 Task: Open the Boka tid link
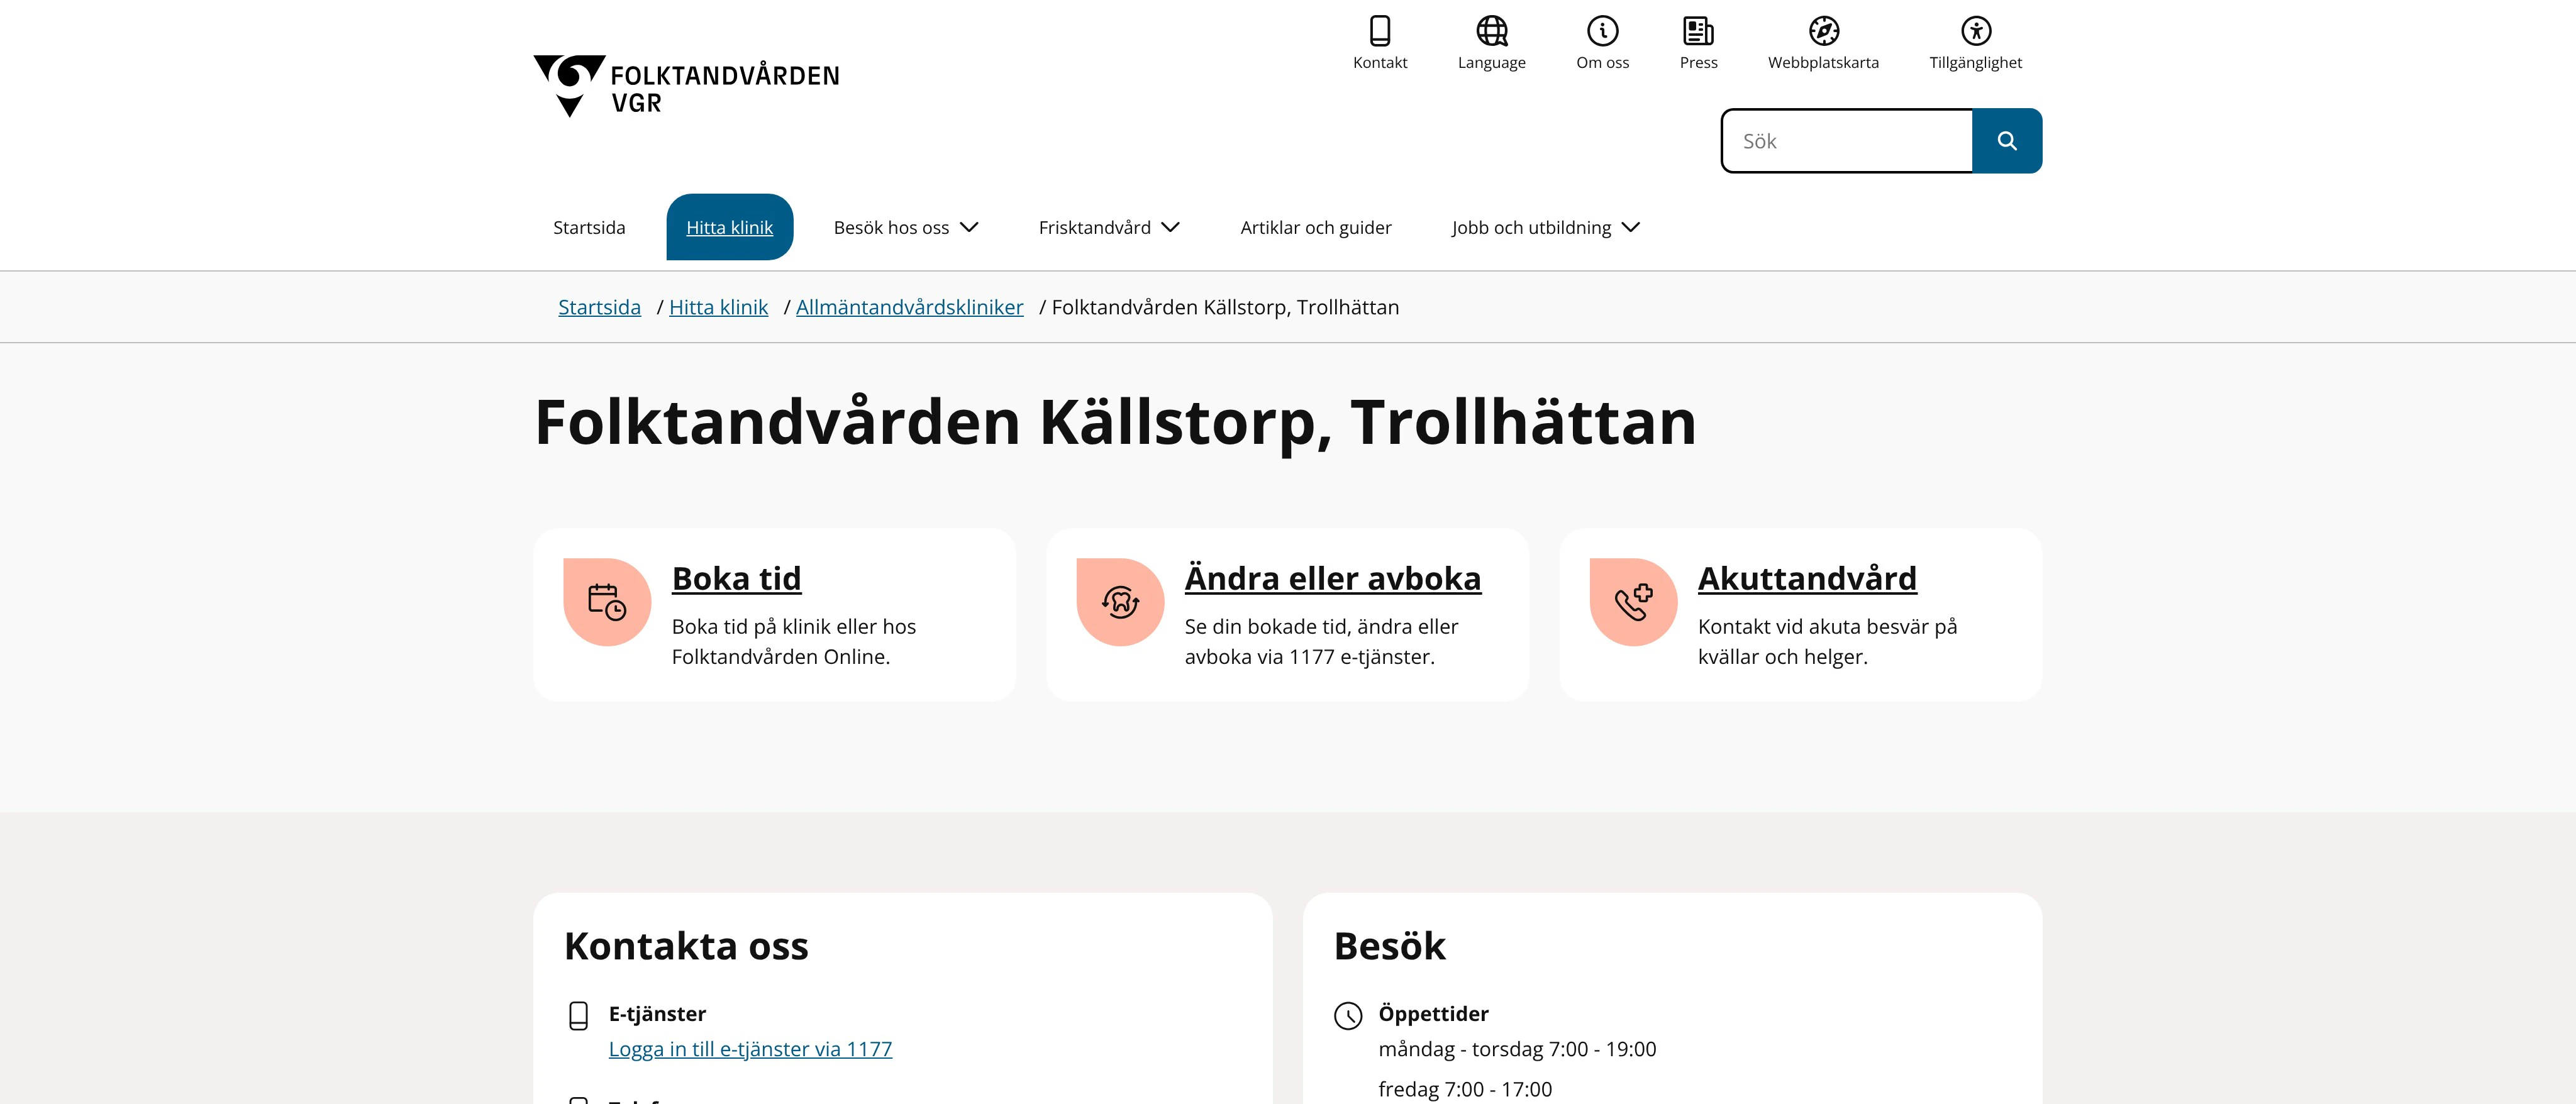[x=736, y=578]
